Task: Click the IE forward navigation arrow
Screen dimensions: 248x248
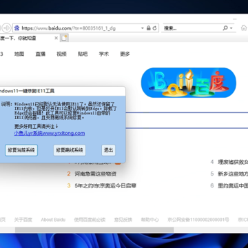Action: [x=7, y=28]
